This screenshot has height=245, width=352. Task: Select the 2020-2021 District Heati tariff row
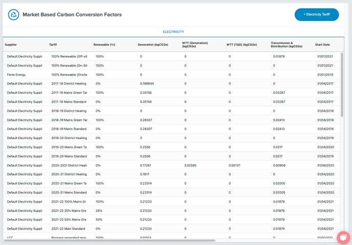tap(171, 165)
